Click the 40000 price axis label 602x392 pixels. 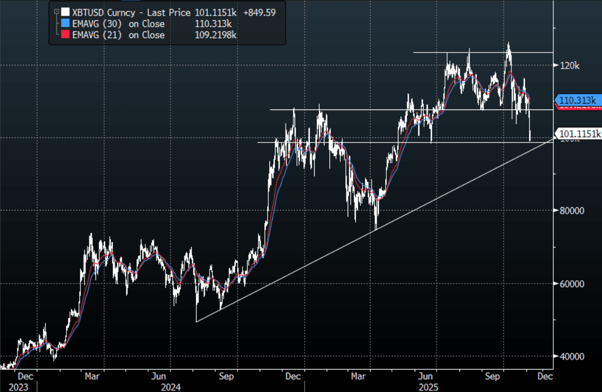572,356
